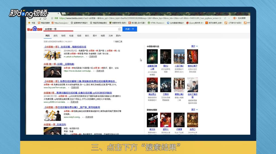Open the 火蓝刀锋2 title link
The image size is (276, 154).
coord(179,66)
